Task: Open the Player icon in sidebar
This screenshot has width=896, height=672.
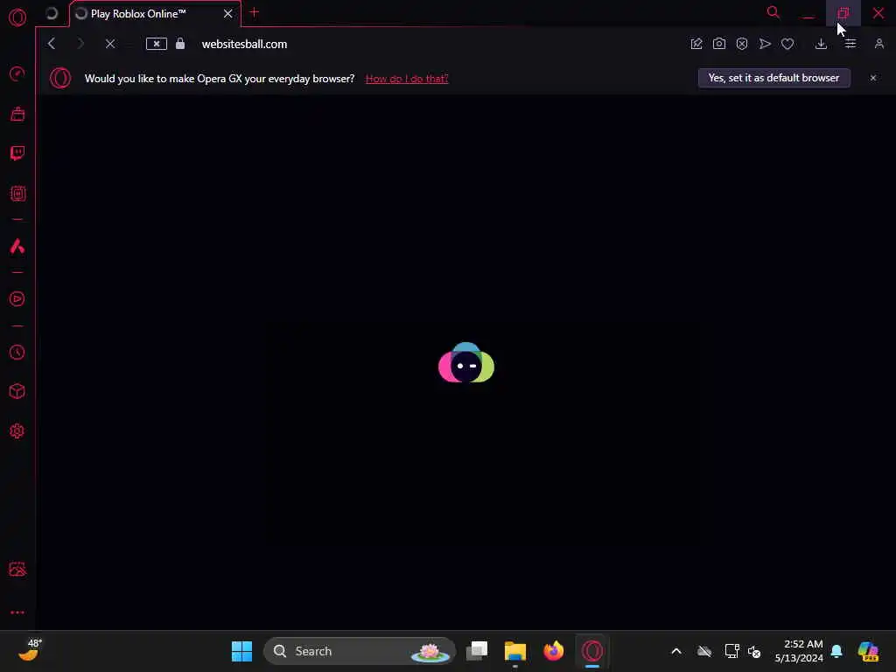Action: 17,299
